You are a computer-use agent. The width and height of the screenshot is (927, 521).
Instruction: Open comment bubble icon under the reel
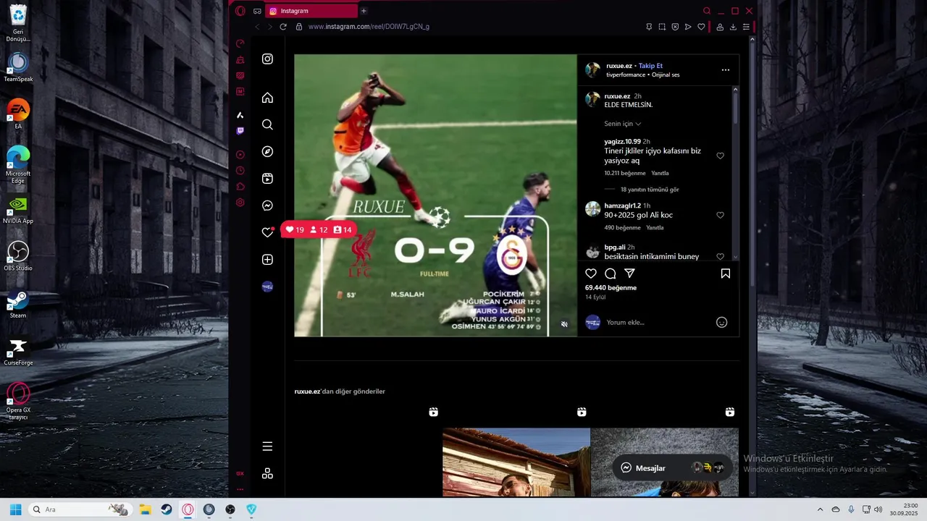[x=611, y=274]
